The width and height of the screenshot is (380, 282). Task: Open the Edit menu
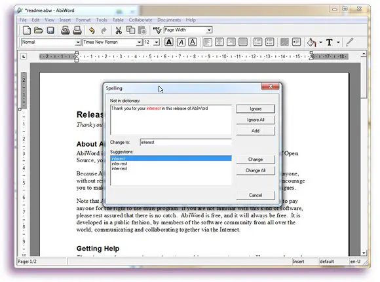35,20
